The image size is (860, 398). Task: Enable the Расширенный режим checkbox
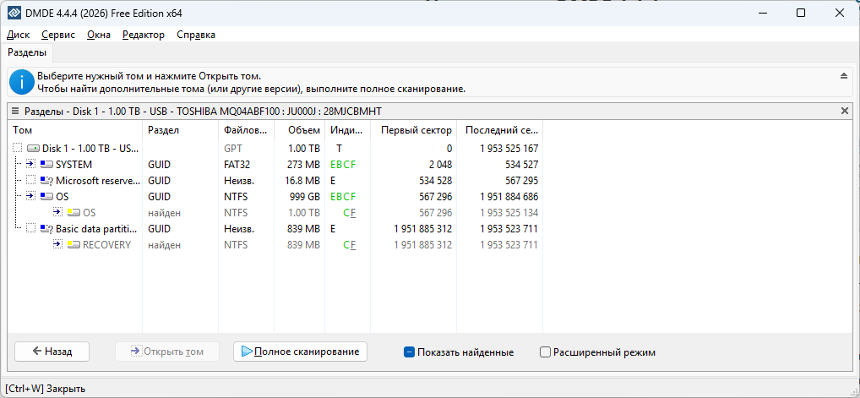coord(545,352)
